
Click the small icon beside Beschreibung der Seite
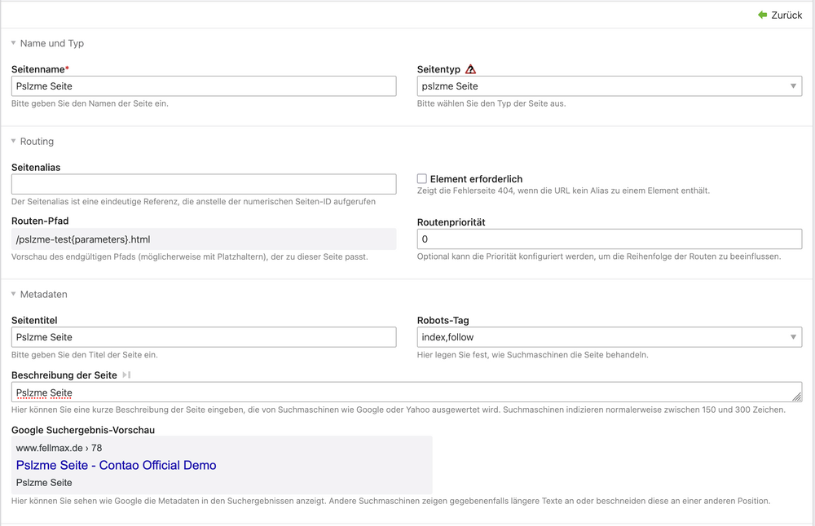126,375
